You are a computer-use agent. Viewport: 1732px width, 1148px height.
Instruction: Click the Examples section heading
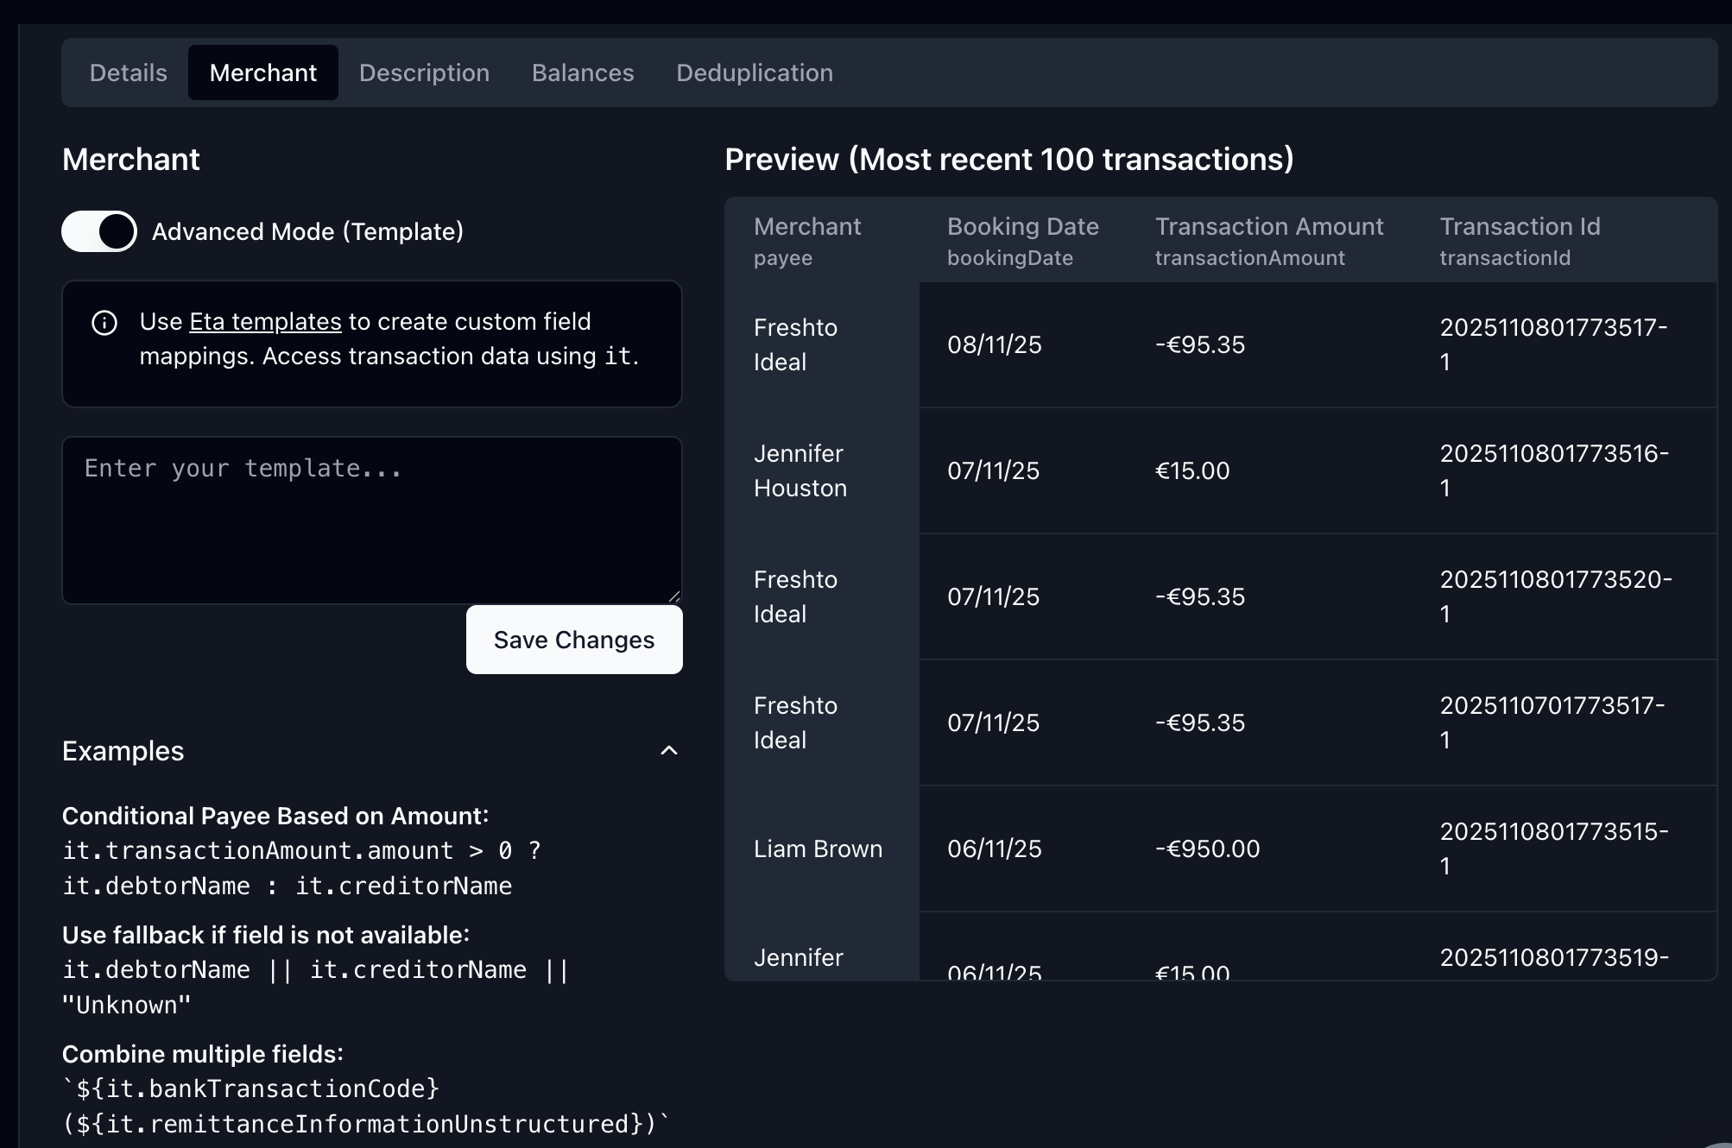123,751
